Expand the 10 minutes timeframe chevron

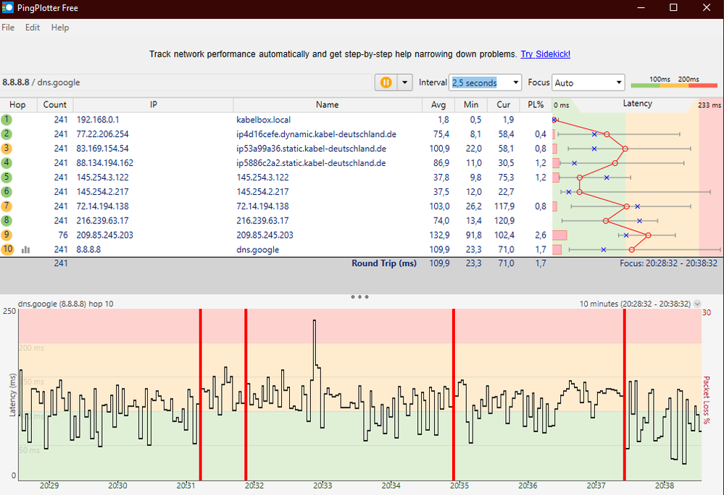[x=697, y=304]
